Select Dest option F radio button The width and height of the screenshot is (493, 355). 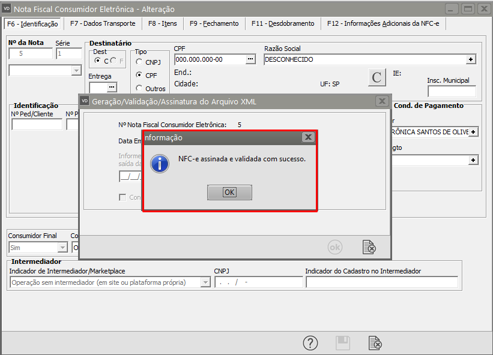click(113, 61)
